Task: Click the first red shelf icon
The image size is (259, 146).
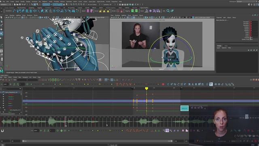Action: (118, 11)
